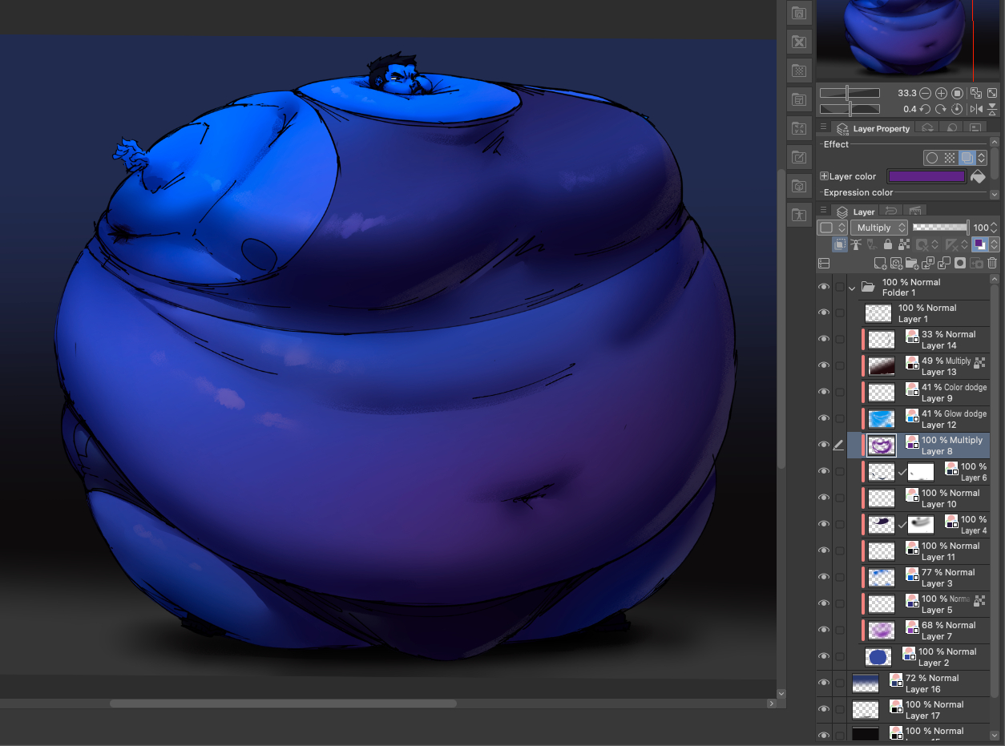Click the New Layer Folder icon
This screenshot has width=1005, height=746.
[x=912, y=264]
